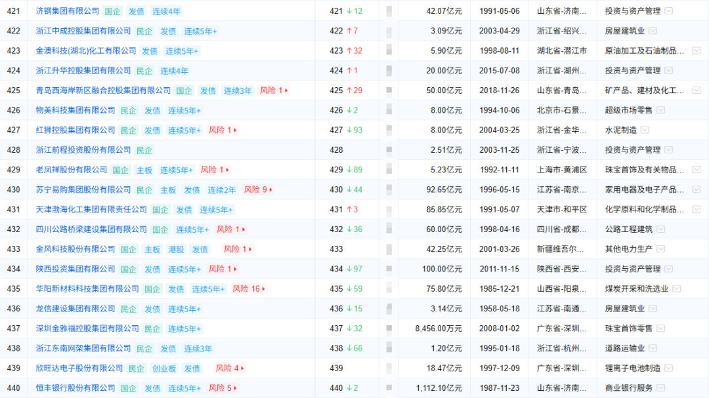Expand 其他电力生产 industry dropdown arrow
This screenshot has height=398, width=709.
click(x=660, y=249)
